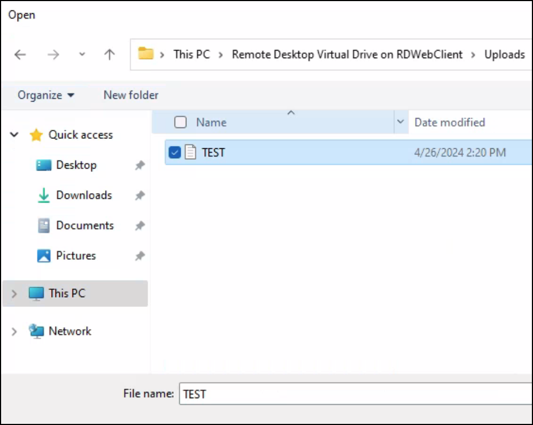Click the TEST file document icon
This screenshot has width=533, height=425.
click(x=190, y=152)
